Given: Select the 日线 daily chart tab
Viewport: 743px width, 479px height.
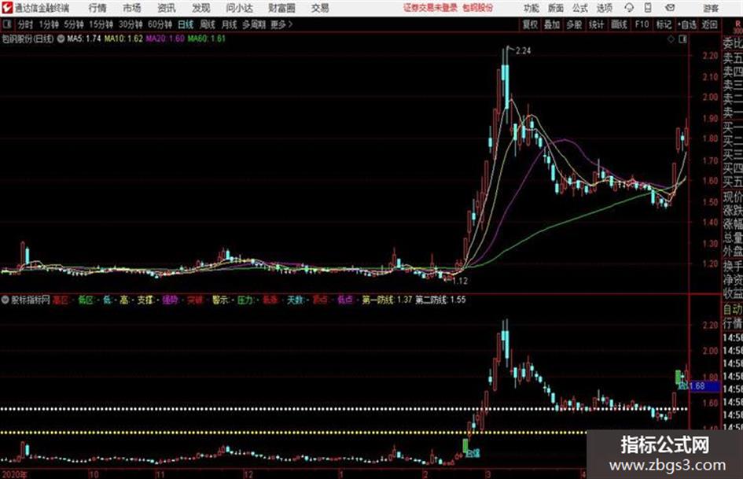Looking at the screenshot, I should [x=186, y=24].
